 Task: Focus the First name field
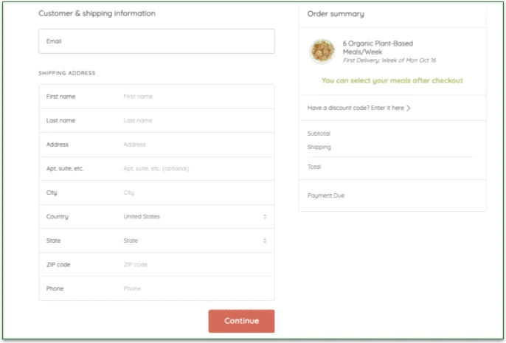pos(156,97)
